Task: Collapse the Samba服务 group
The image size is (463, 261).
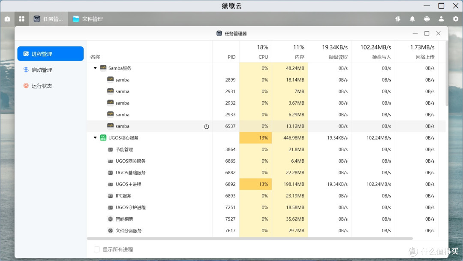Action: [95, 68]
